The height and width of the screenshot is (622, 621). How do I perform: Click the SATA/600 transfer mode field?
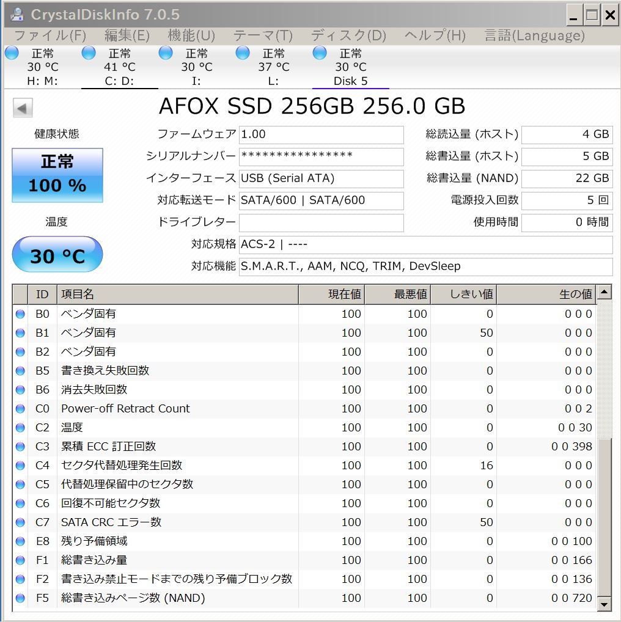point(322,201)
